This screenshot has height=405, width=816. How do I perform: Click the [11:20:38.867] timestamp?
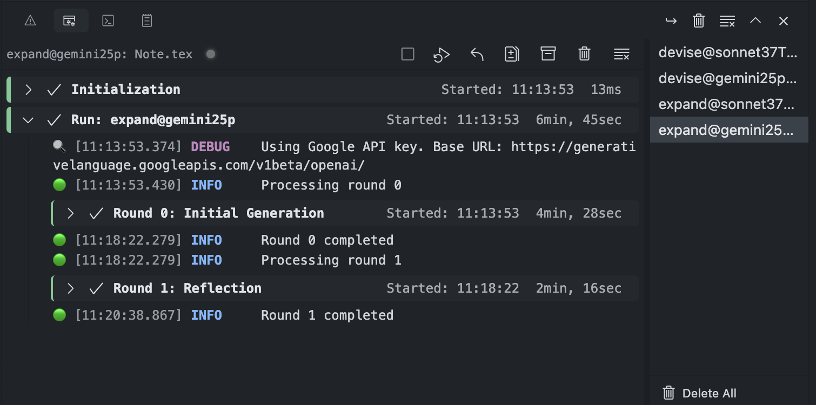click(129, 315)
